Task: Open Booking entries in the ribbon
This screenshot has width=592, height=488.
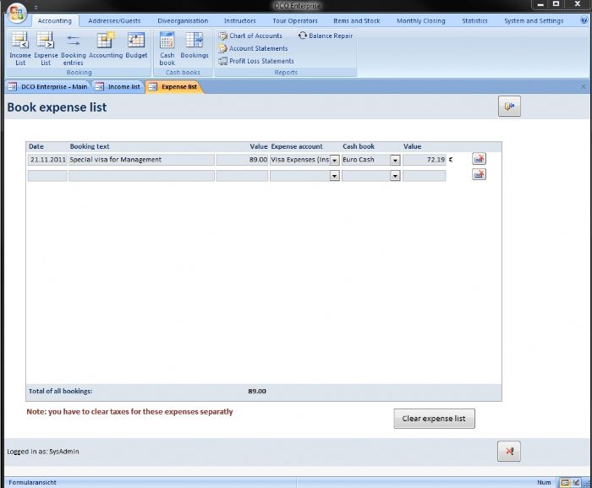Action: click(x=74, y=47)
